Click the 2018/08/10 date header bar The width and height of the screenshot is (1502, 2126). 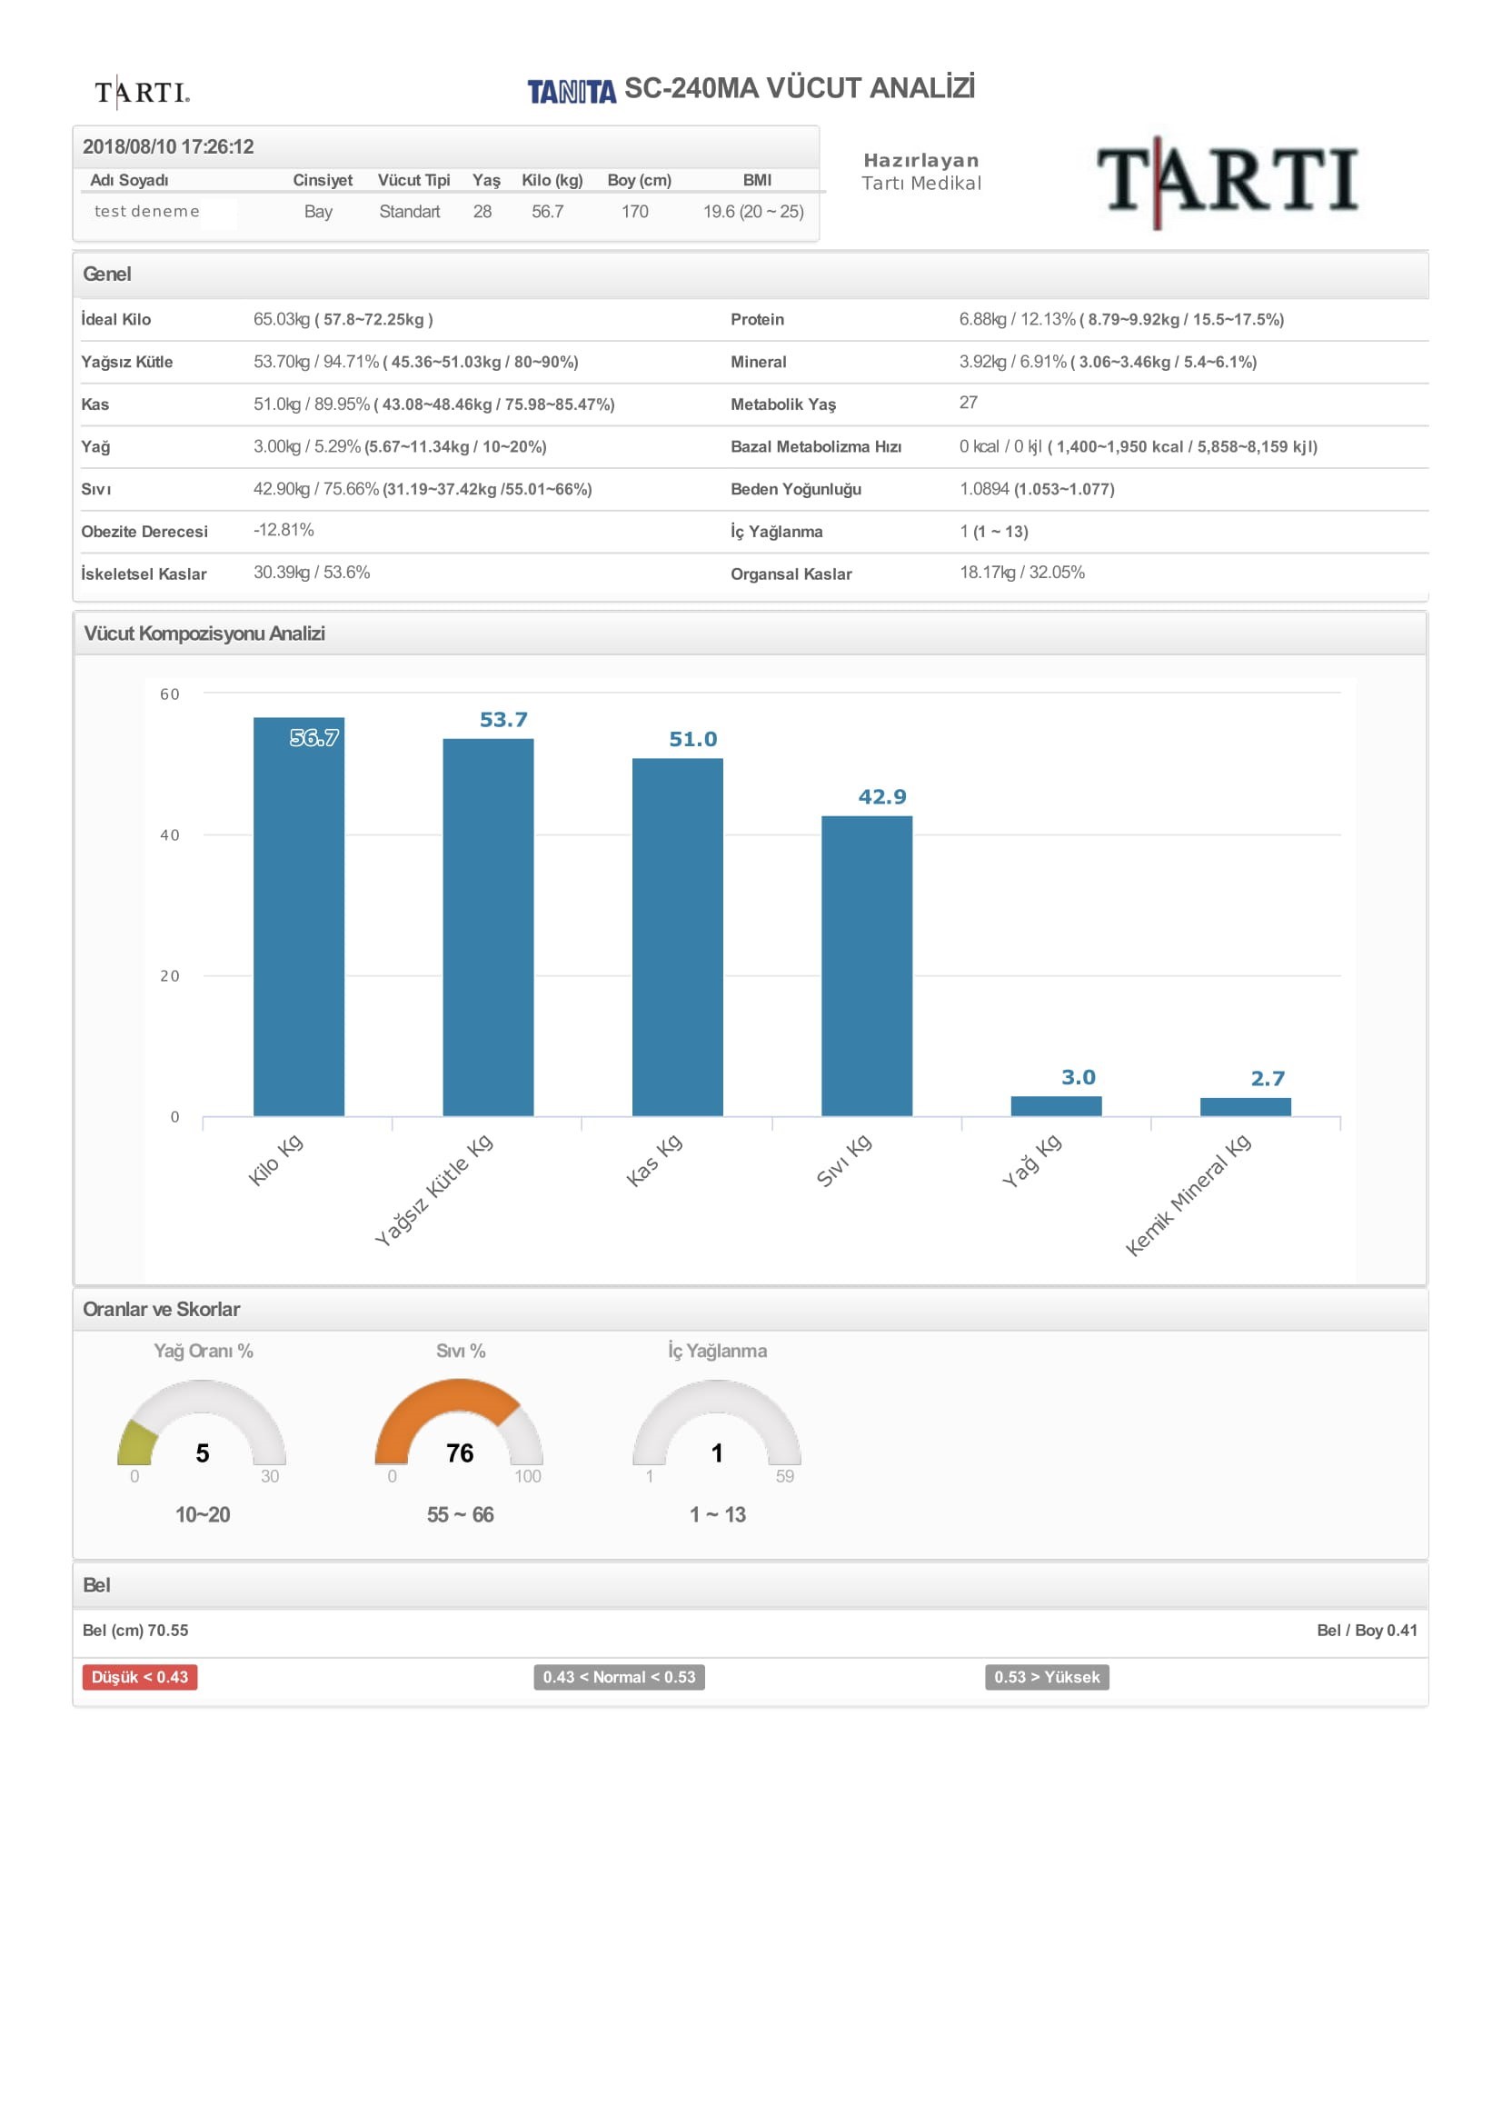[167, 146]
